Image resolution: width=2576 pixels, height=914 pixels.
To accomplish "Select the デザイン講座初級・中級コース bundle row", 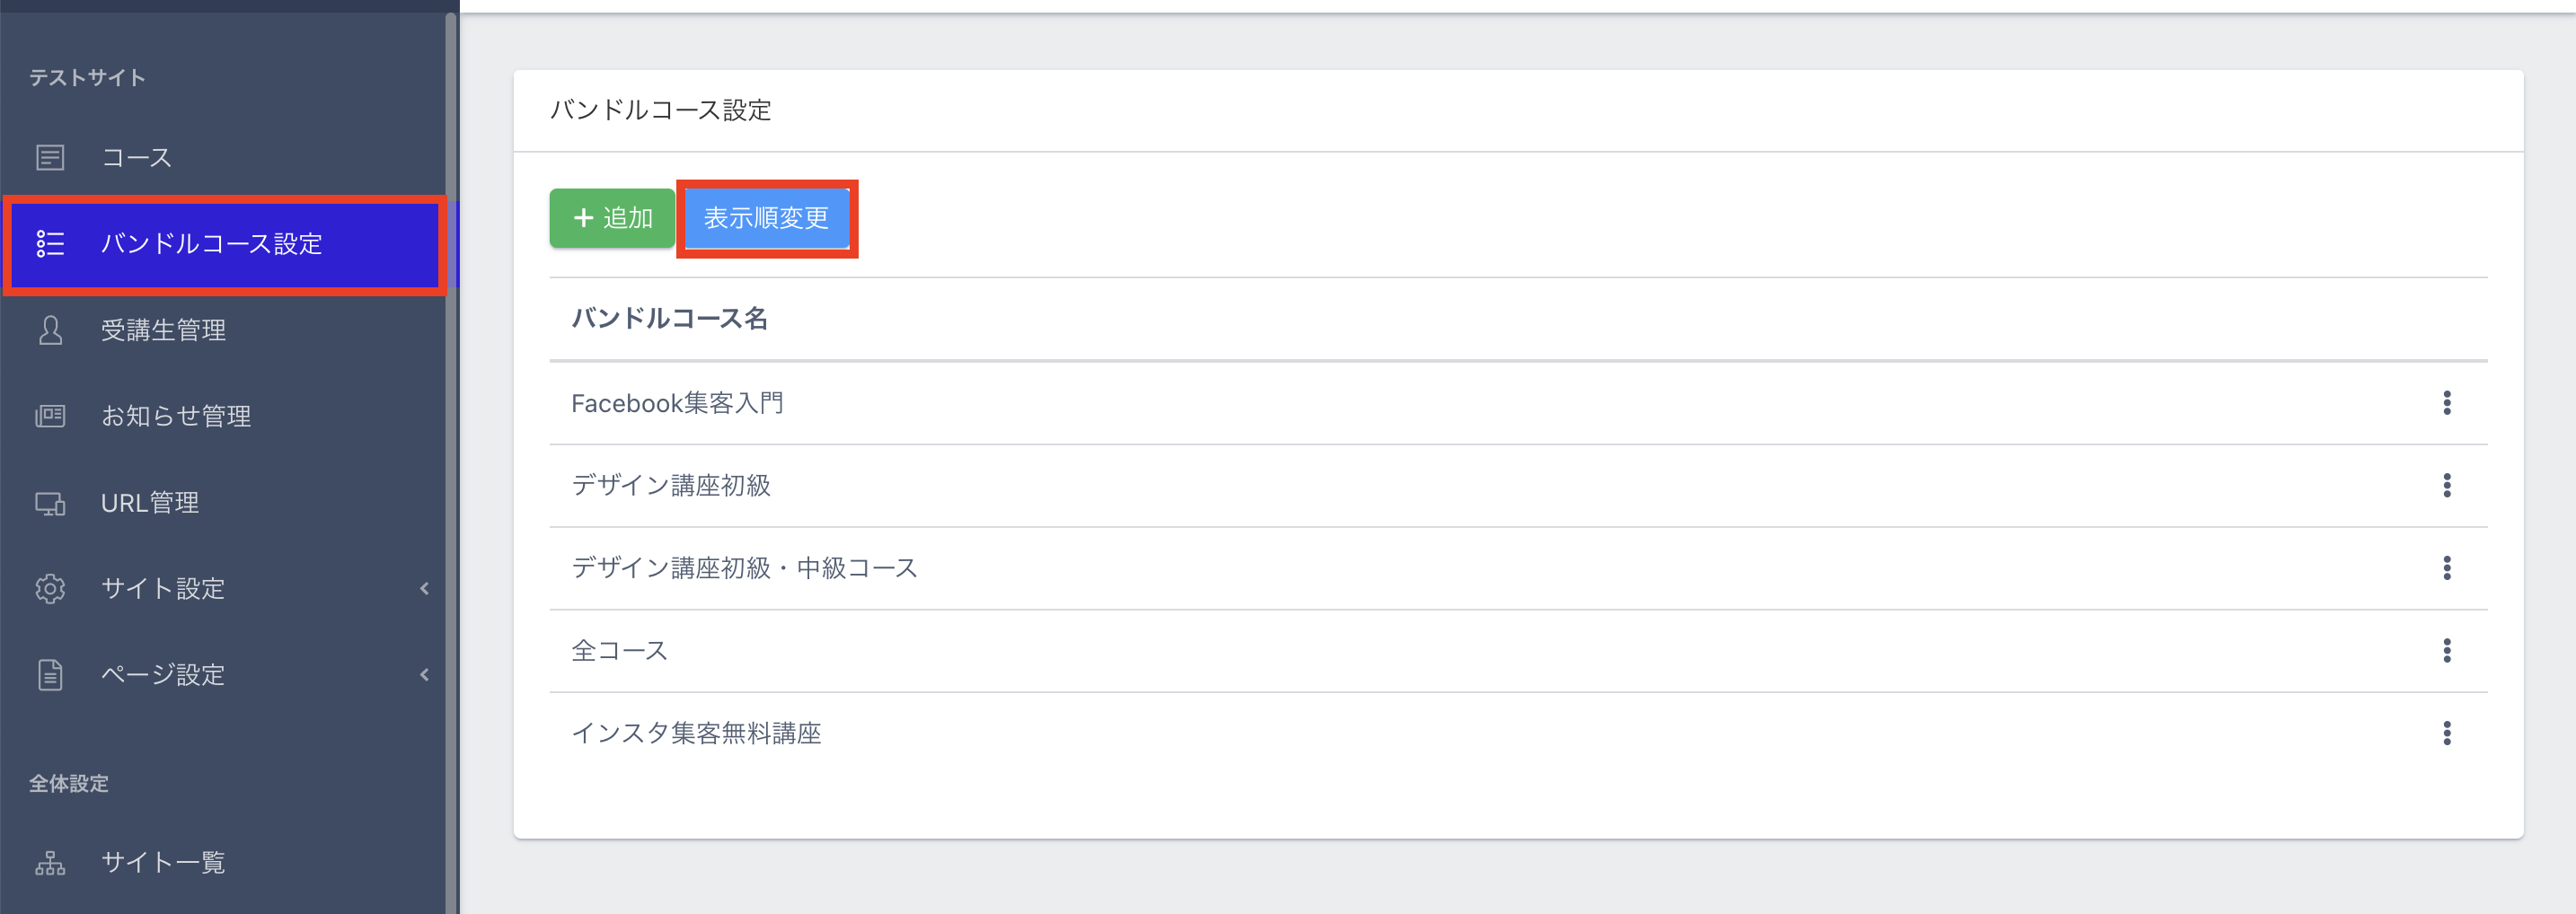I will pyautogui.click(x=744, y=568).
